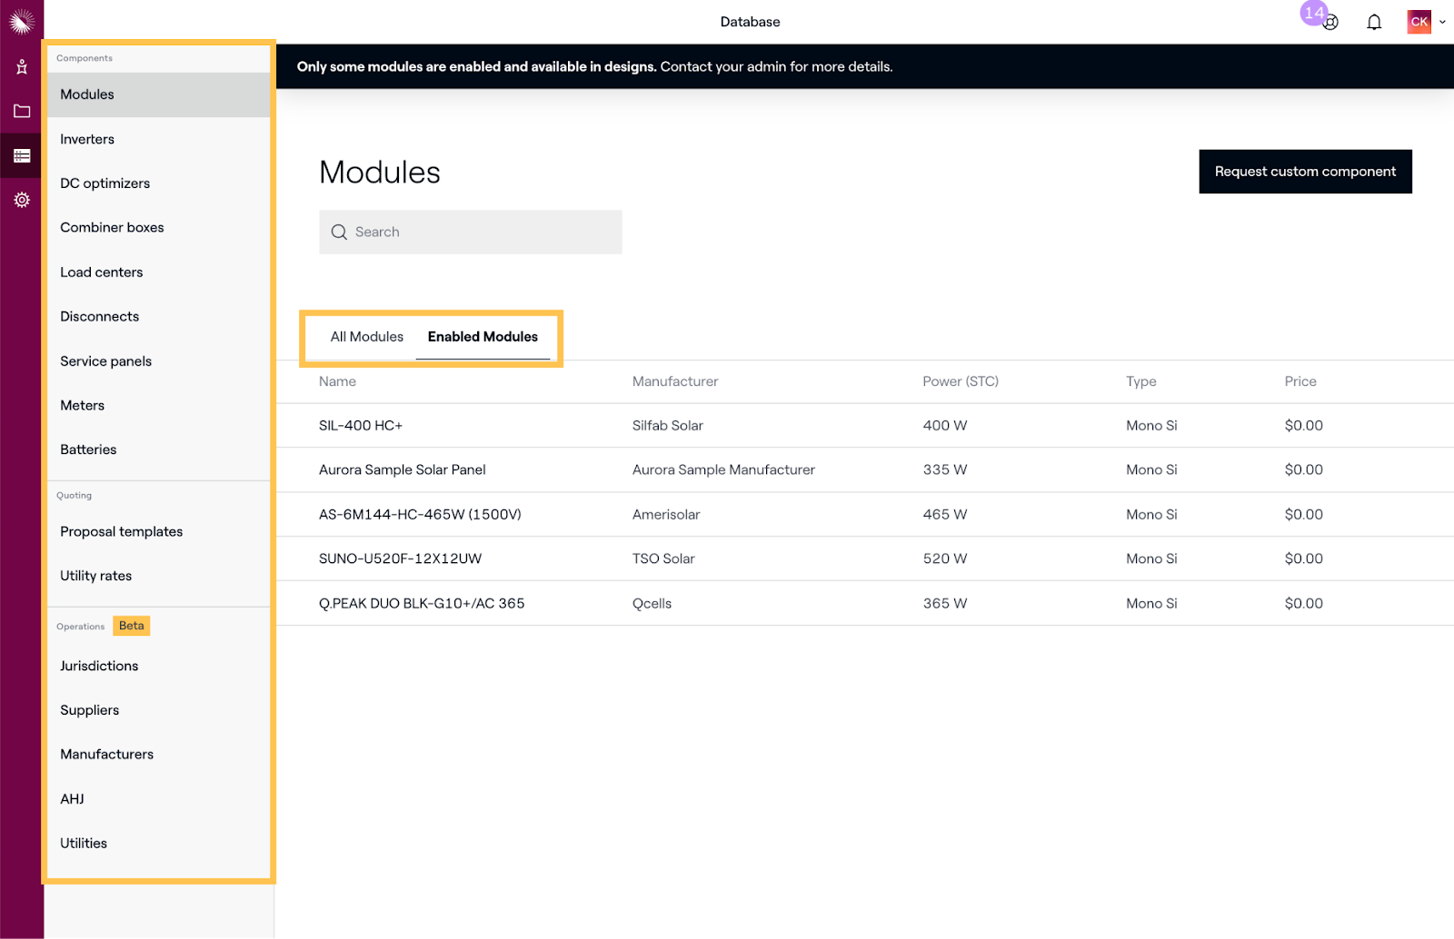Open the help center icon with 14 badge
Viewport: 1454px width, 939px height.
click(1330, 22)
